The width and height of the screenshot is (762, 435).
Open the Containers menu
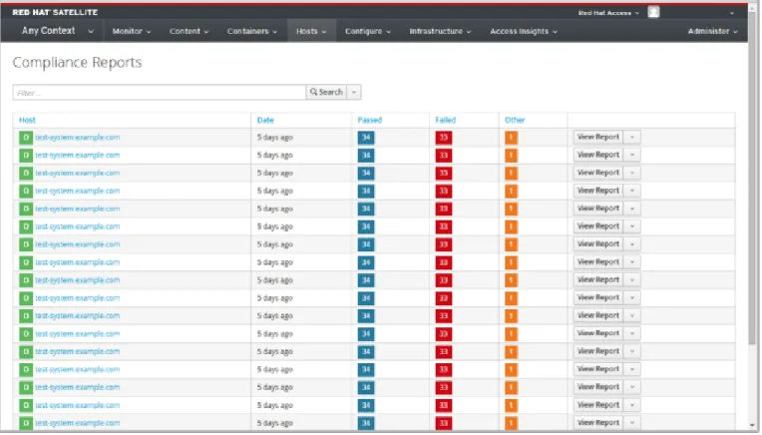pyautogui.click(x=251, y=31)
